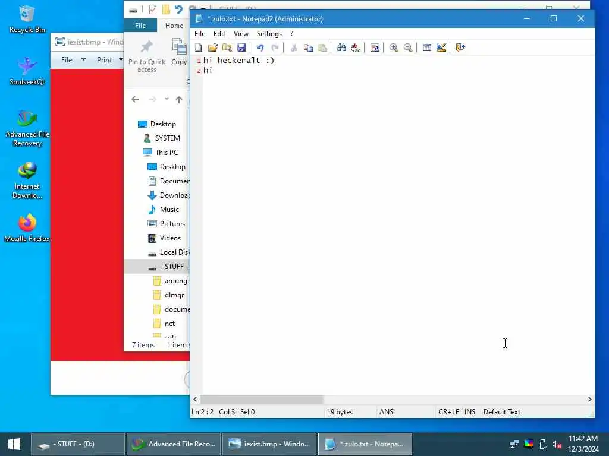
Task: Toggle word wrap in Notepad2 toolbar
Action: pyautogui.click(x=375, y=47)
